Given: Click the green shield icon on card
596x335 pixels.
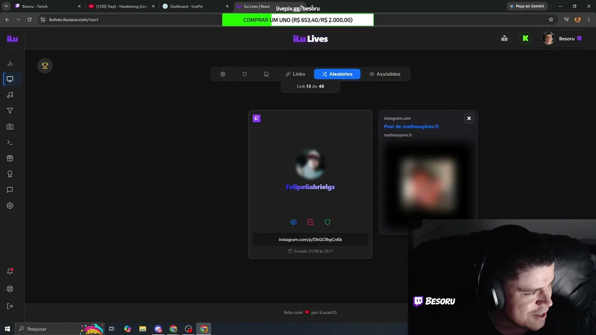Looking at the screenshot, I should click(327, 222).
